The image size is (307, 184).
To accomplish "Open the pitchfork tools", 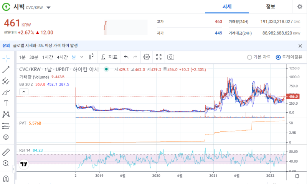I will click(x=6, y=81).
